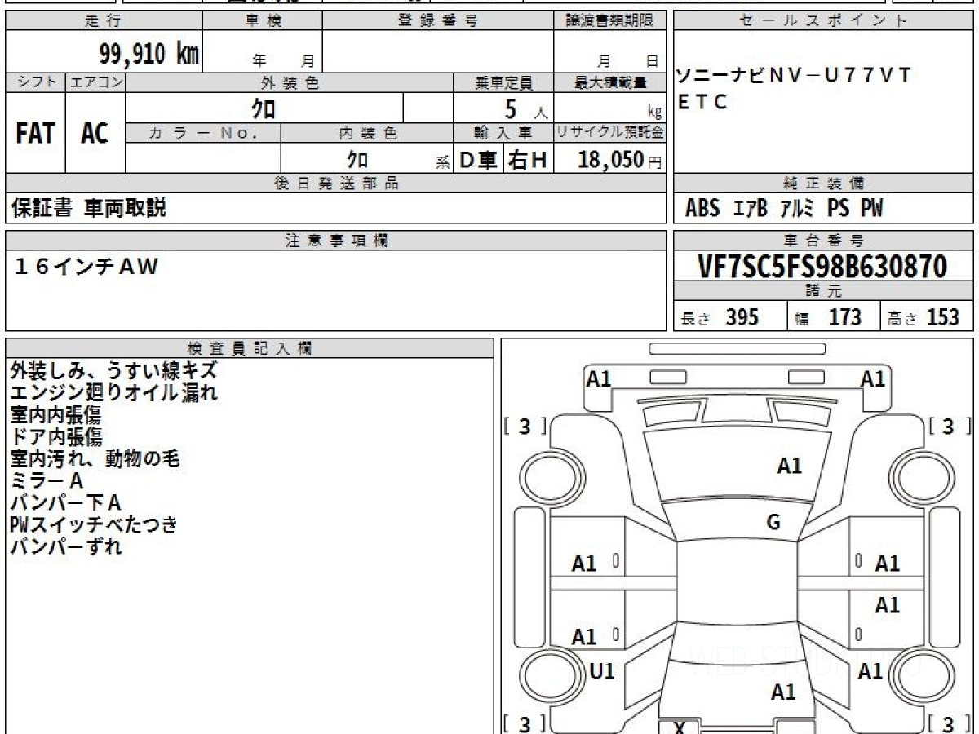979x734 pixels.
Task: Select the ミラーA note
Action: [47, 480]
